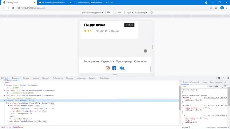Screen dimensions: 230x129
Task: Bookmark this page with the star icon
Action: pyautogui.click(x=216, y=8)
